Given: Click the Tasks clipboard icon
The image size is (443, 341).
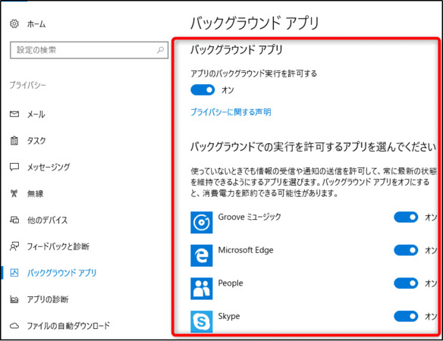Looking at the screenshot, I should 14,140.
